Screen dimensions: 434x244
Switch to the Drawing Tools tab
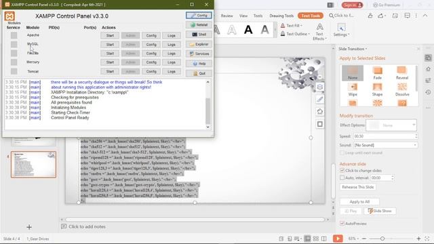tap(281, 16)
